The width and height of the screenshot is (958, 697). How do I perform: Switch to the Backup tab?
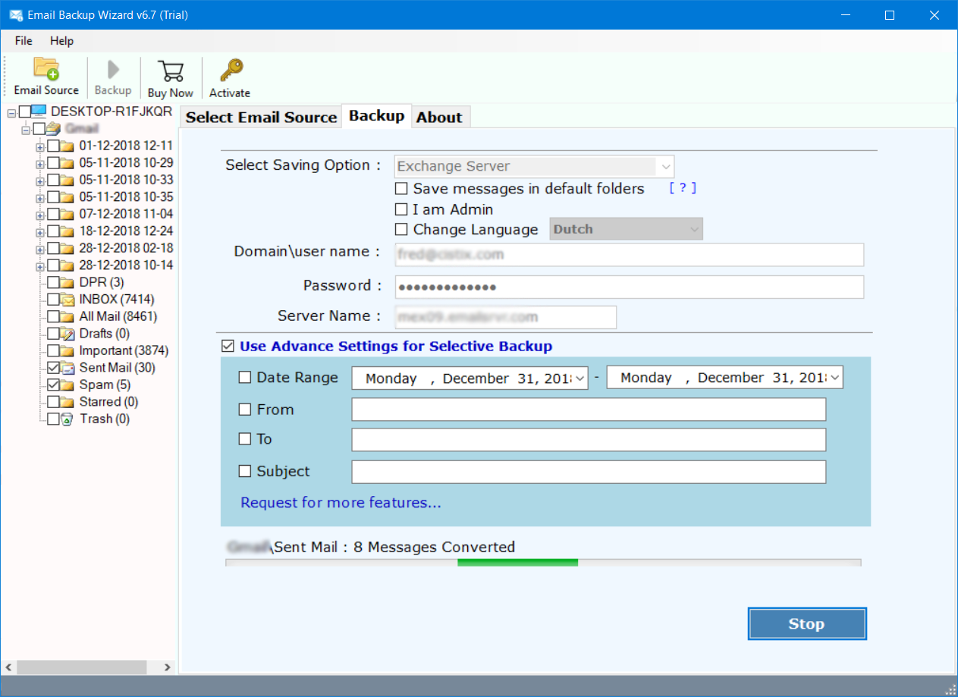pos(377,116)
